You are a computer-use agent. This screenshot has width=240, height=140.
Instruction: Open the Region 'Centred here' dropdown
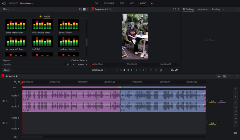coord(79,60)
